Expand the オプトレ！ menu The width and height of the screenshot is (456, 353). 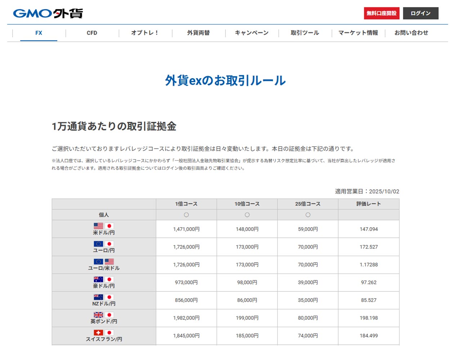(x=145, y=33)
